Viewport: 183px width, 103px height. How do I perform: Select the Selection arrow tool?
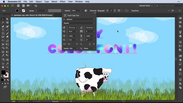[x=3, y=19]
